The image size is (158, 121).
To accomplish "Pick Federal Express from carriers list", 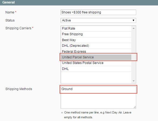I will (96, 51).
